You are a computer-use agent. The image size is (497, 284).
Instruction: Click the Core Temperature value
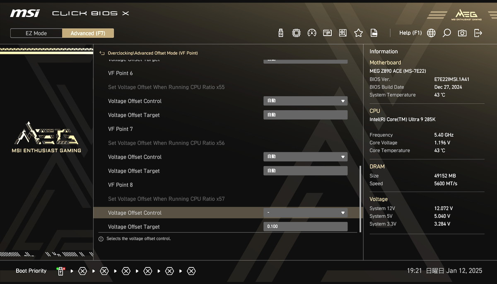pyautogui.click(x=440, y=151)
